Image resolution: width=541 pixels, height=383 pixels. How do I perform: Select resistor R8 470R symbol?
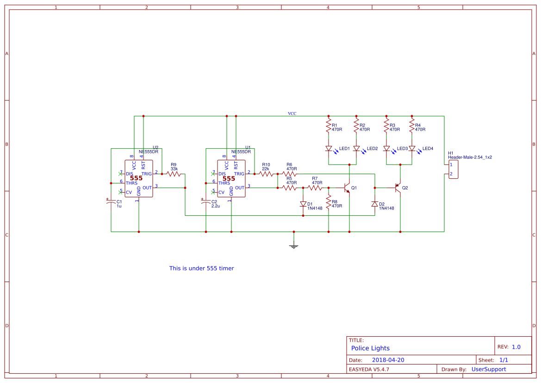(x=329, y=201)
